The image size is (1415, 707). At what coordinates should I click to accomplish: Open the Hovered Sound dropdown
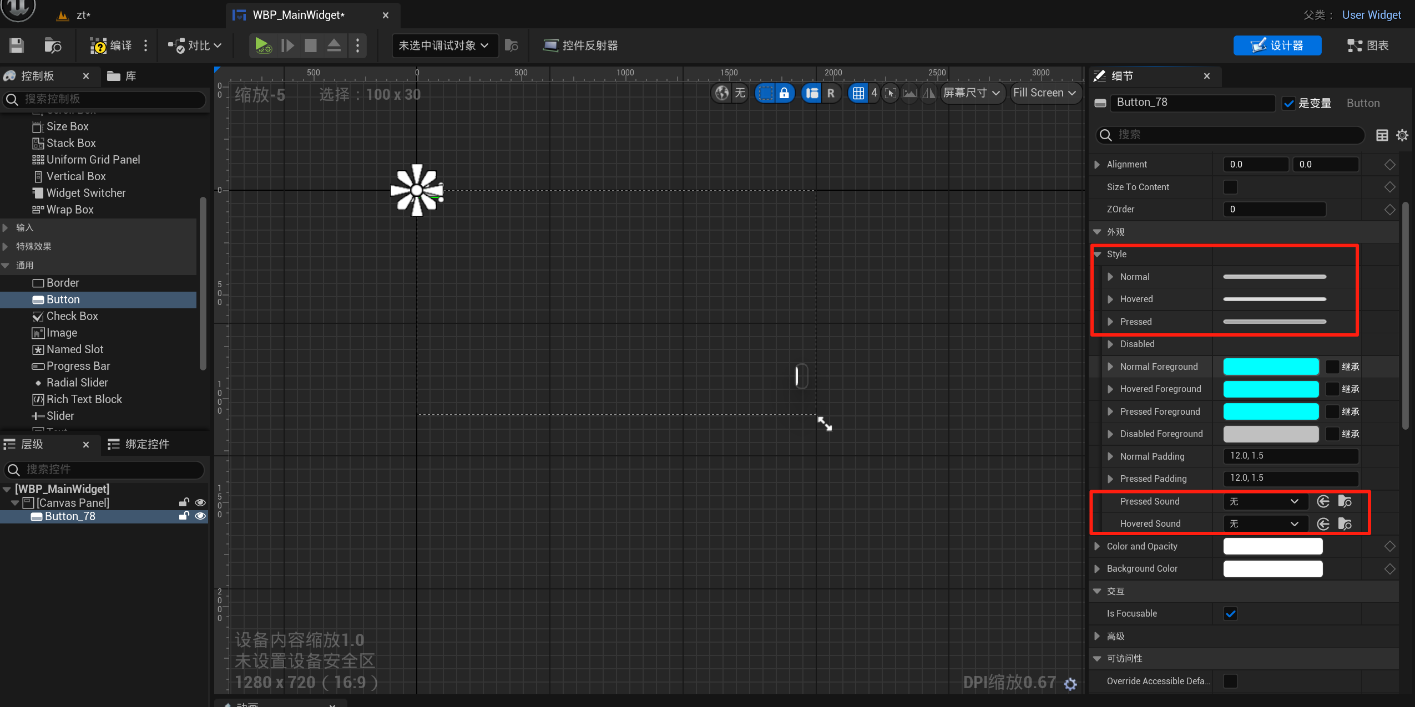pyautogui.click(x=1265, y=523)
